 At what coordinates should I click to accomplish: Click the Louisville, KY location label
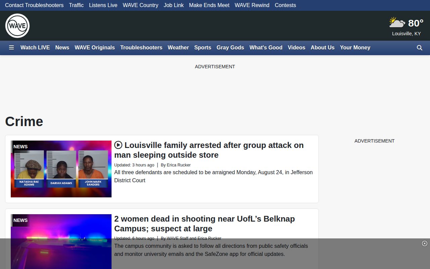(406, 34)
